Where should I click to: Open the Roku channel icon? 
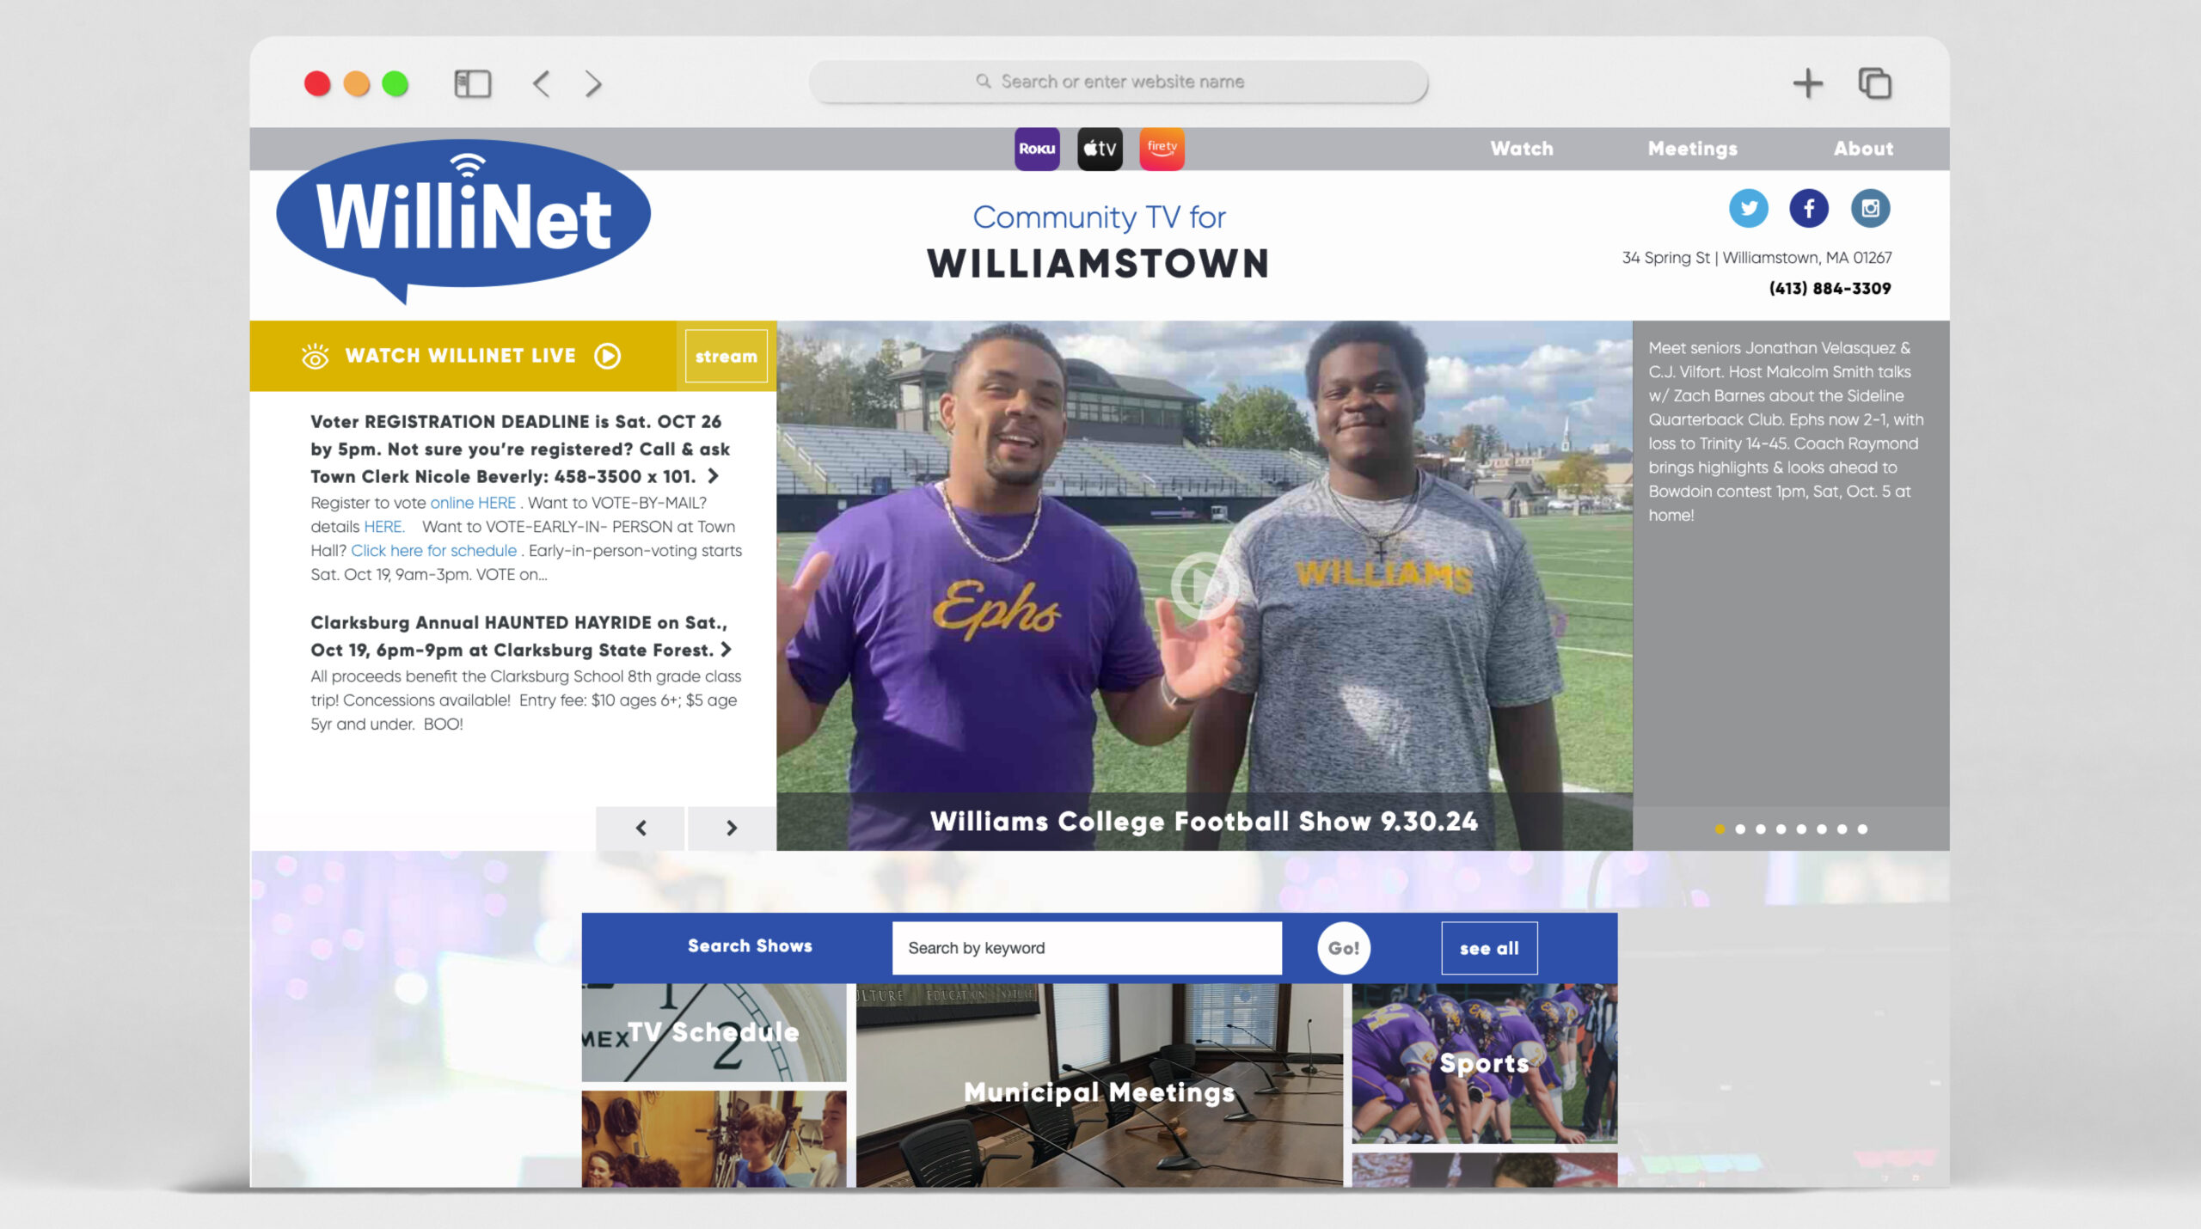coord(1037,149)
